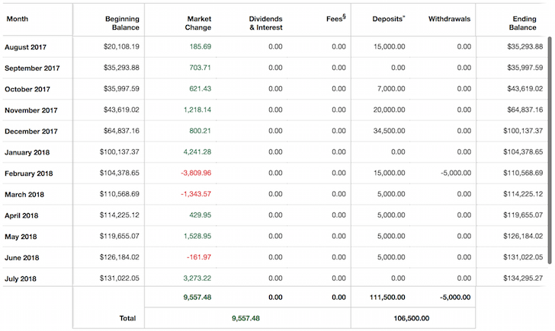Image resolution: width=555 pixels, height=331 pixels.
Task: Click the Market Change column header
Action: (x=198, y=24)
